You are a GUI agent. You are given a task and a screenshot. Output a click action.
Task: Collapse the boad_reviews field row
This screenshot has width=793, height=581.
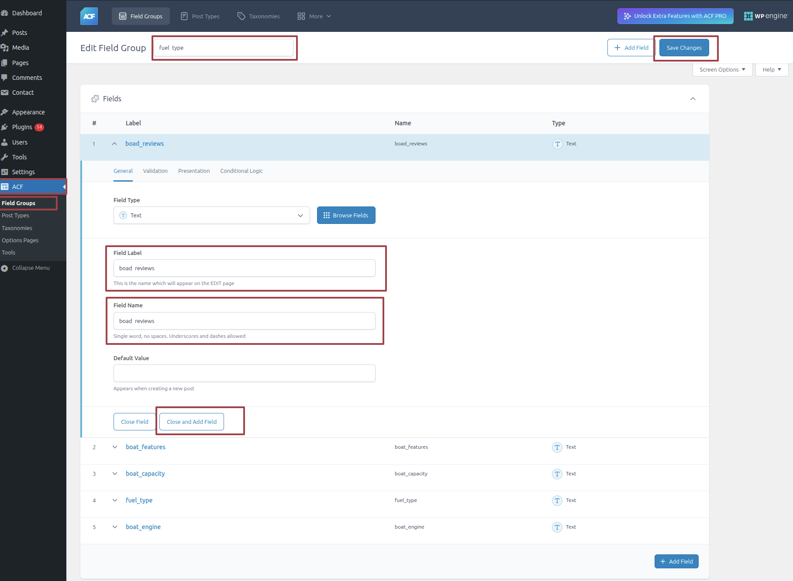coord(114,144)
